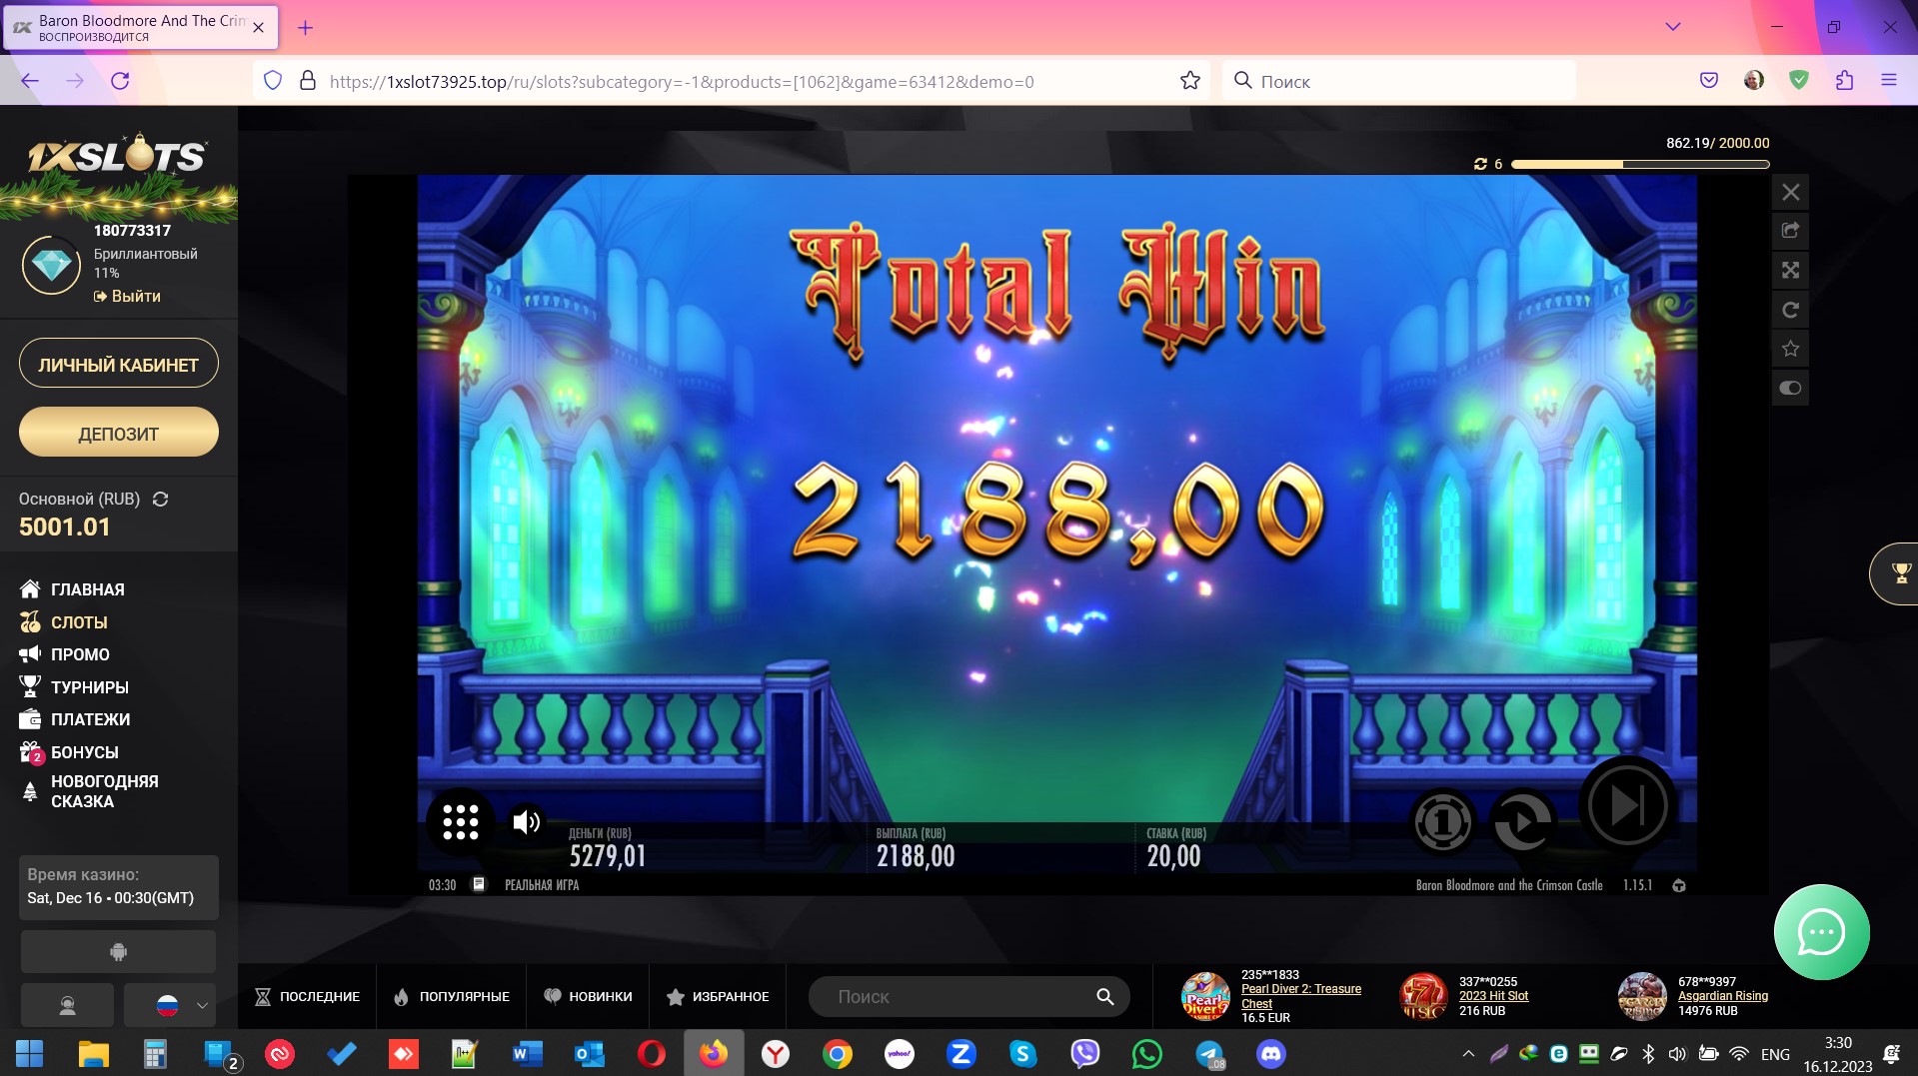The width and height of the screenshot is (1918, 1076).
Task: Click the browser address bar URL
Action: pyautogui.click(x=682, y=82)
